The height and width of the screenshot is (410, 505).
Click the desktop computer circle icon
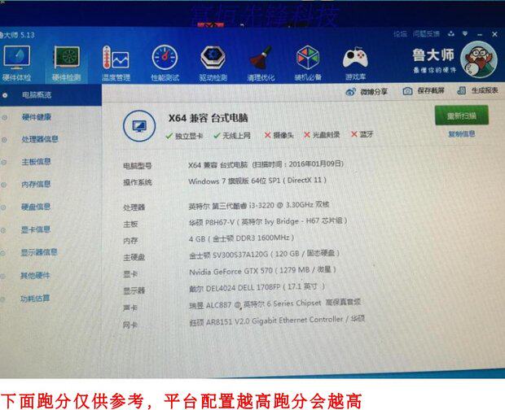(x=139, y=126)
